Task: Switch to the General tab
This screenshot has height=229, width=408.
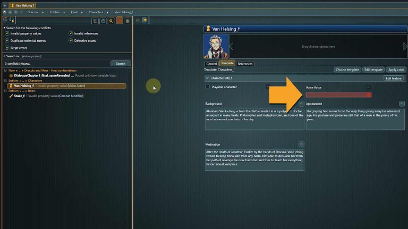Action: point(211,64)
